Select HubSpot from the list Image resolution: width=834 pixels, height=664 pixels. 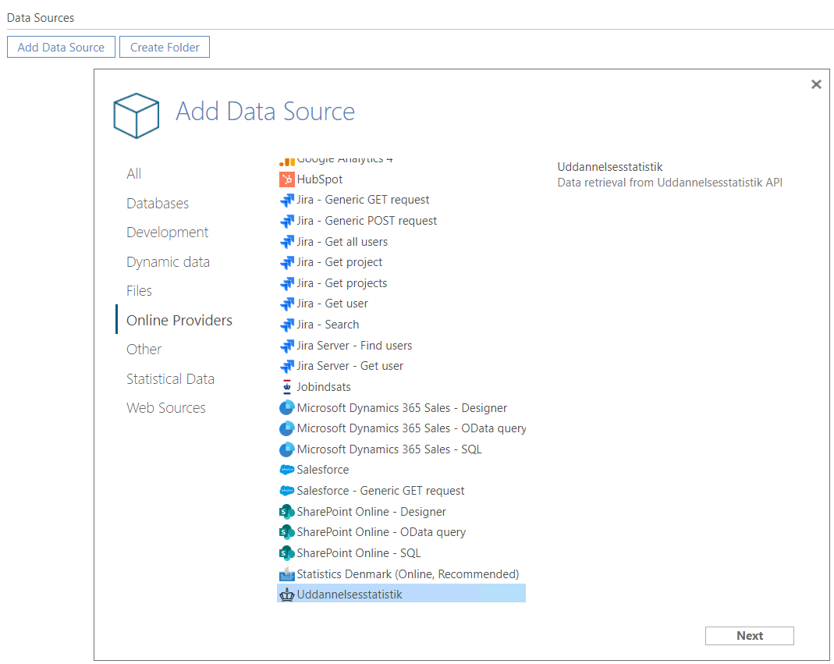320,179
